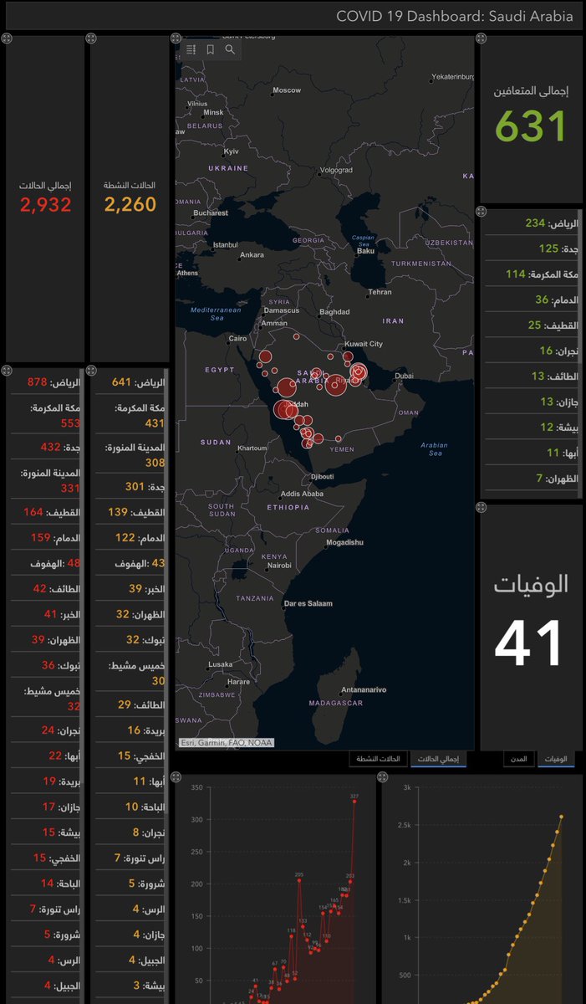Switch to إجمالي الحالات tab
Viewport: 586px width, 1004px height.
tap(439, 759)
